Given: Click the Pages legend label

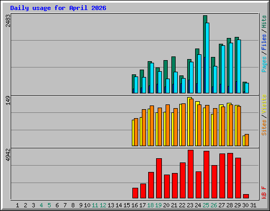Looking at the screenshot, I should (264, 64).
